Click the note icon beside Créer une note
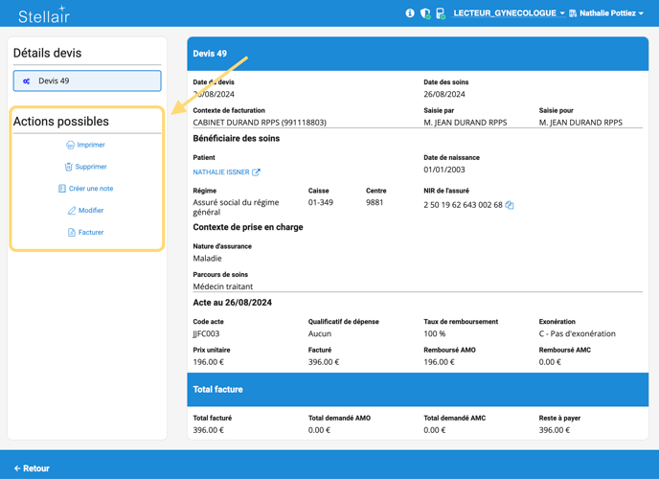Viewport: 659px width, 479px height. 62,189
